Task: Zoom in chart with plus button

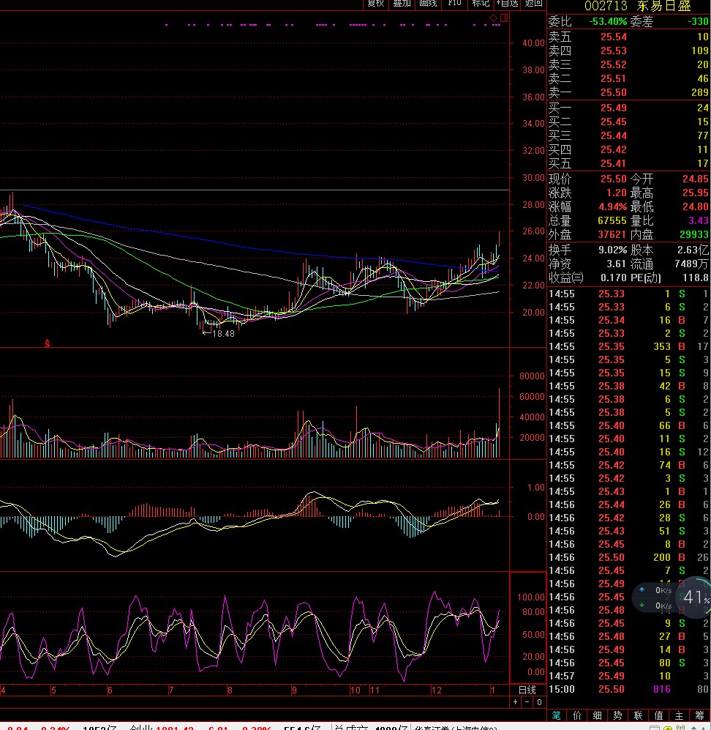Action: pyautogui.click(x=515, y=702)
